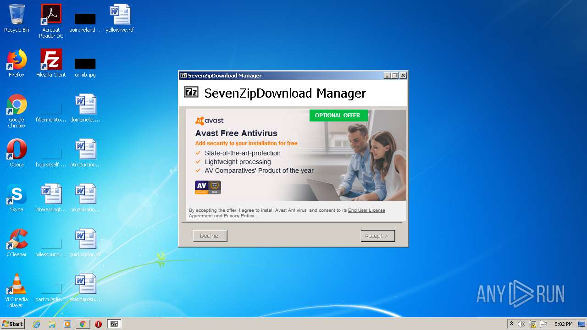Screen dimensions: 587x330
Task: Click the AV Comparatives award badge
Action: coord(208,187)
